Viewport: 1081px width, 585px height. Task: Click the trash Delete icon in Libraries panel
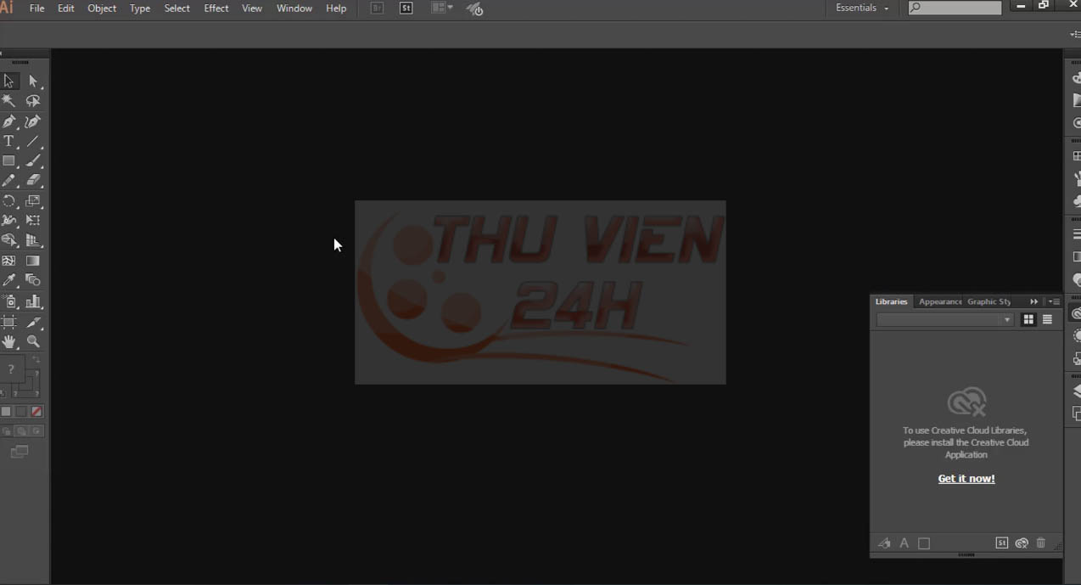[x=1041, y=543]
